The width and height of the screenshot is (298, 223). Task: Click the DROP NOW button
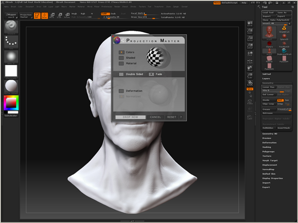click(130, 117)
